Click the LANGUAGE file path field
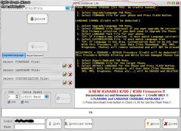Image resolution: width=181 pixels, height=131 pixels. tap(32, 74)
